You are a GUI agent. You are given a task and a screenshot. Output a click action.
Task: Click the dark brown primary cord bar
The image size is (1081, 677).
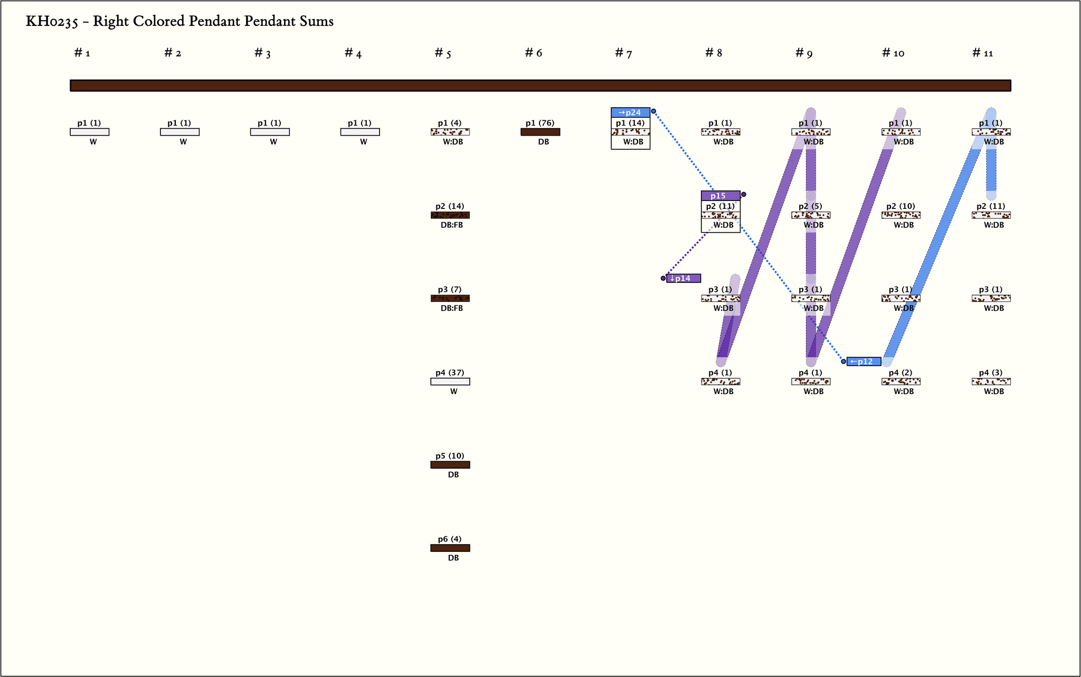click(540, 85)
